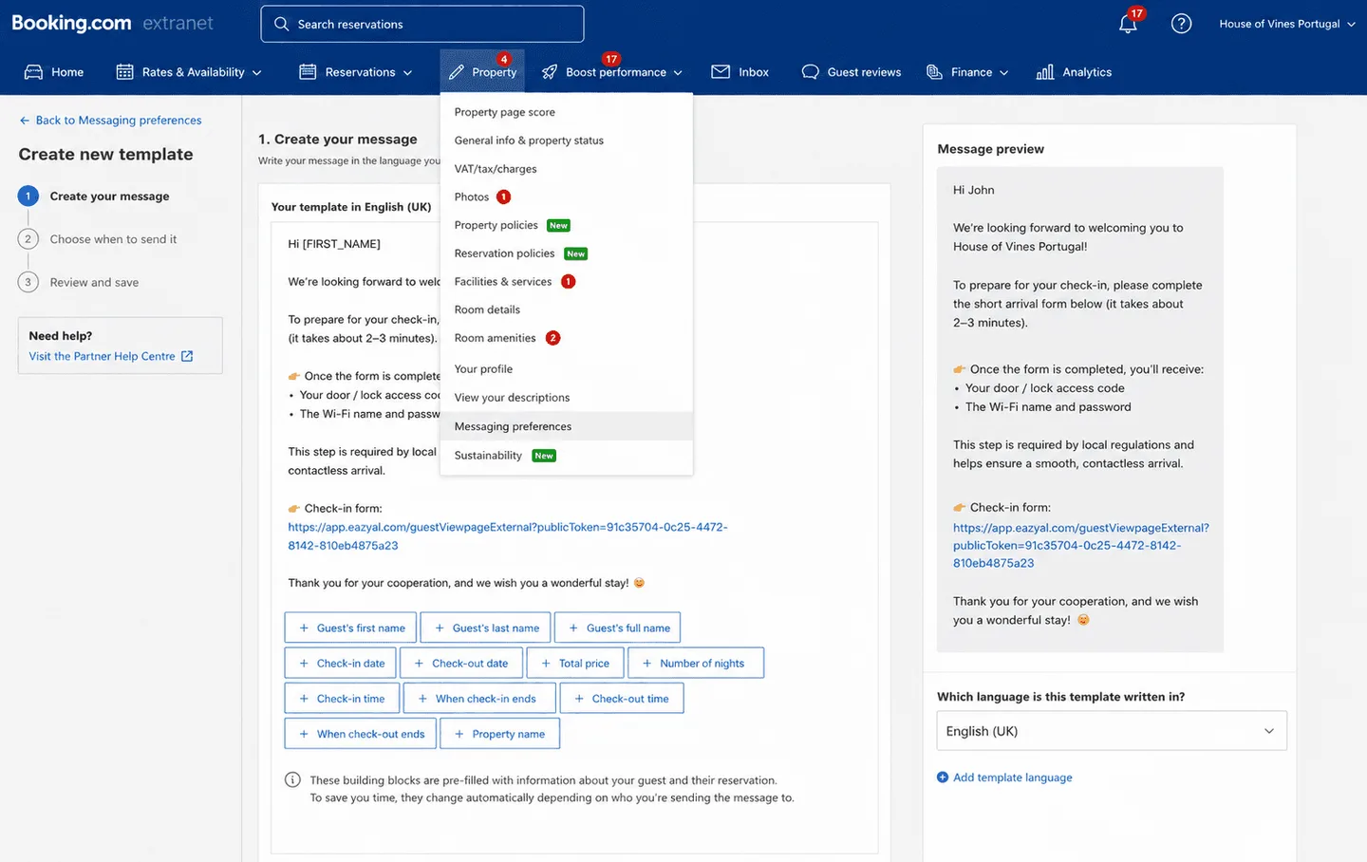Screen dimensions: 1367x862
Task: Click the Boost performance rocket icon
Action: click(x=550, y=72)
